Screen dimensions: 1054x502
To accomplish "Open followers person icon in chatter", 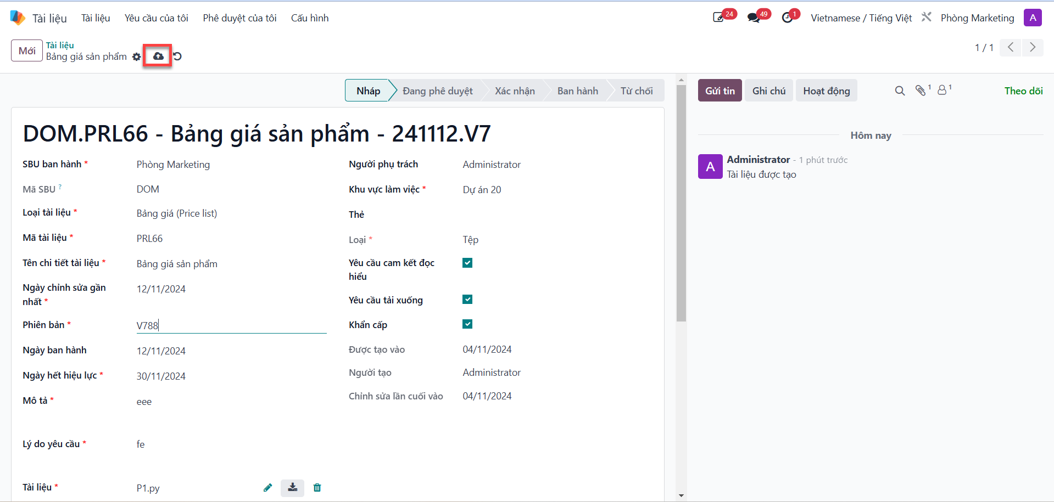I will [x=943, y=90].
